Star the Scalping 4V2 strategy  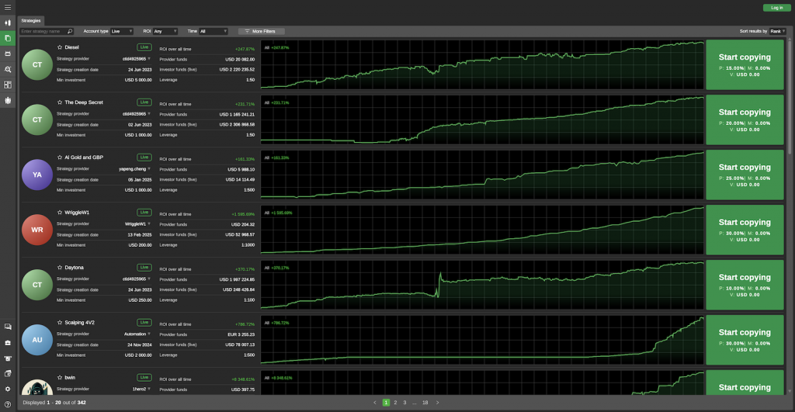pos(60,322)
